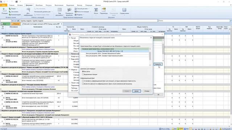Select Зона для расценок базовый федеральный район row
The image size is (232, 130).
point(115,53)
